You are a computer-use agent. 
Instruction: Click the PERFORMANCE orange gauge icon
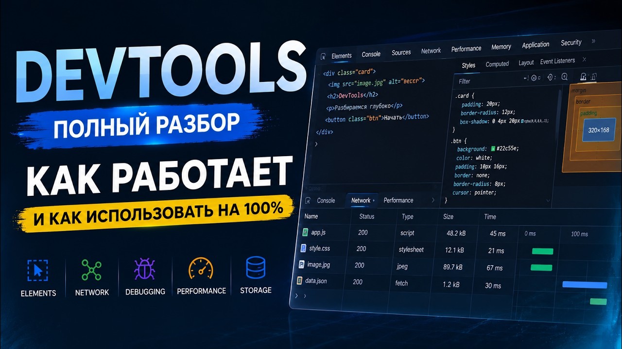tap(201, 269)
